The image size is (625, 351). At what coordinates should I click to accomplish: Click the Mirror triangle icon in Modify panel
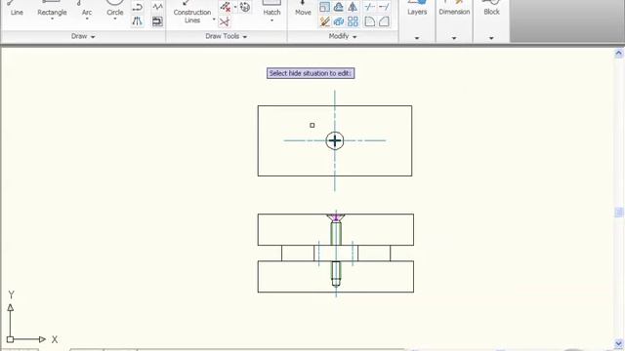coord(353,7)
